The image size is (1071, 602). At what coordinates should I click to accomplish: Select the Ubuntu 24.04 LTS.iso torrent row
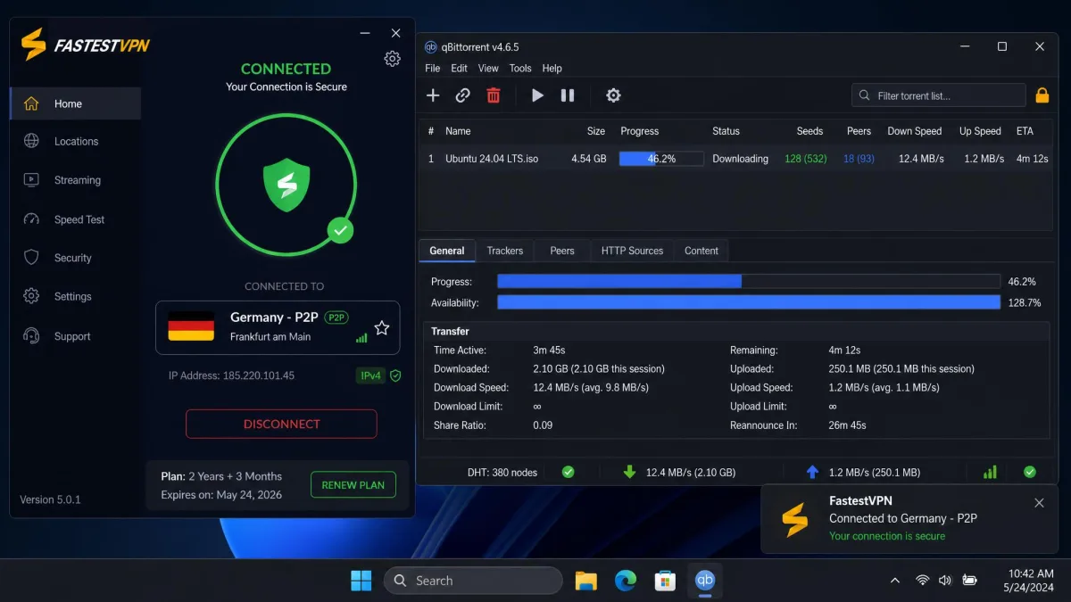click(735, 159)
